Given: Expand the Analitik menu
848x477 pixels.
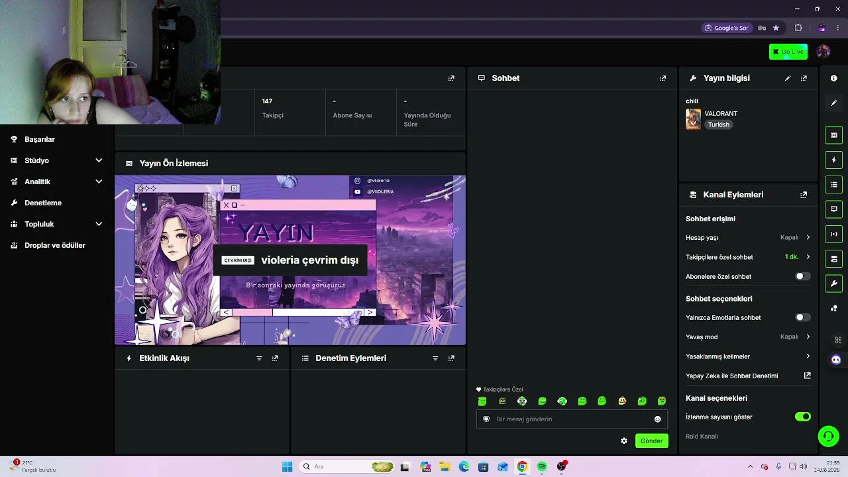Looking at the screenshot, I should (x=57, y=182).
